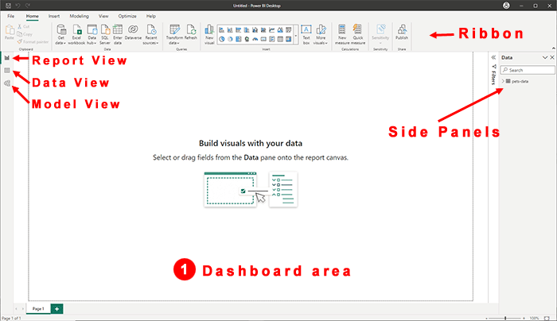
Task: Click the Publish button
Action: tap(402, 33)
